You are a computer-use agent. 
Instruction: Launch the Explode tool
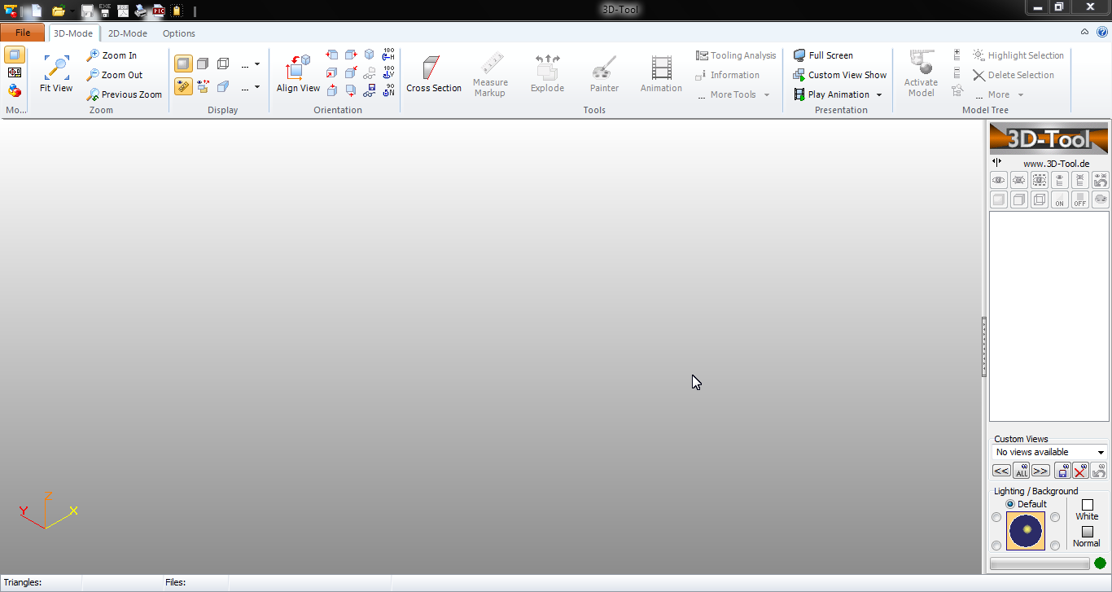click(x=547, y=75)
